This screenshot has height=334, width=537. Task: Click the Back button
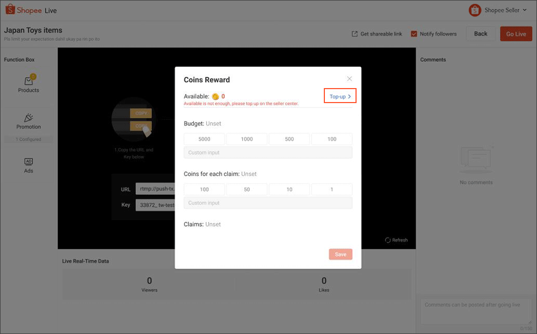[x=481, y=33]
